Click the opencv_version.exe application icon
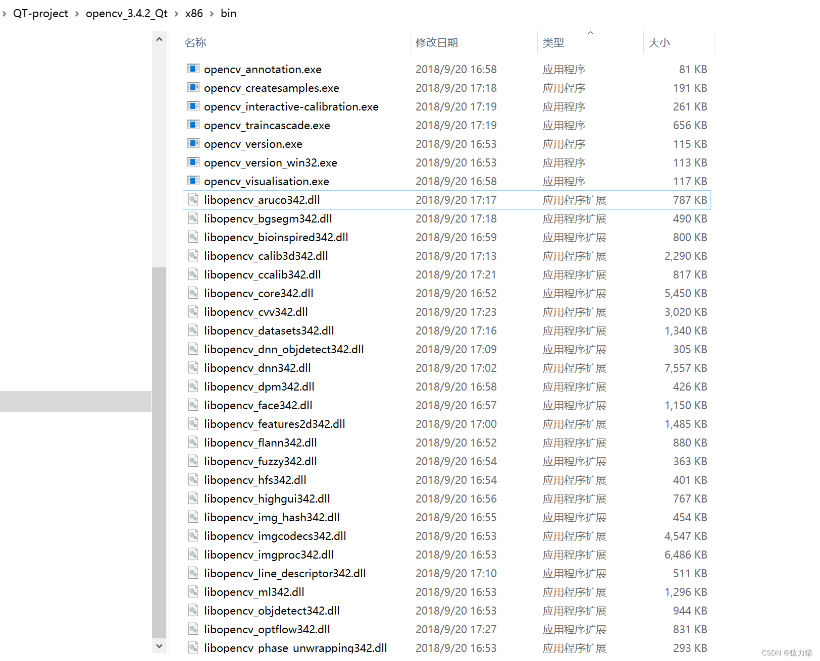Viewport: 820px width, 661px height. [x=193, y=144]
